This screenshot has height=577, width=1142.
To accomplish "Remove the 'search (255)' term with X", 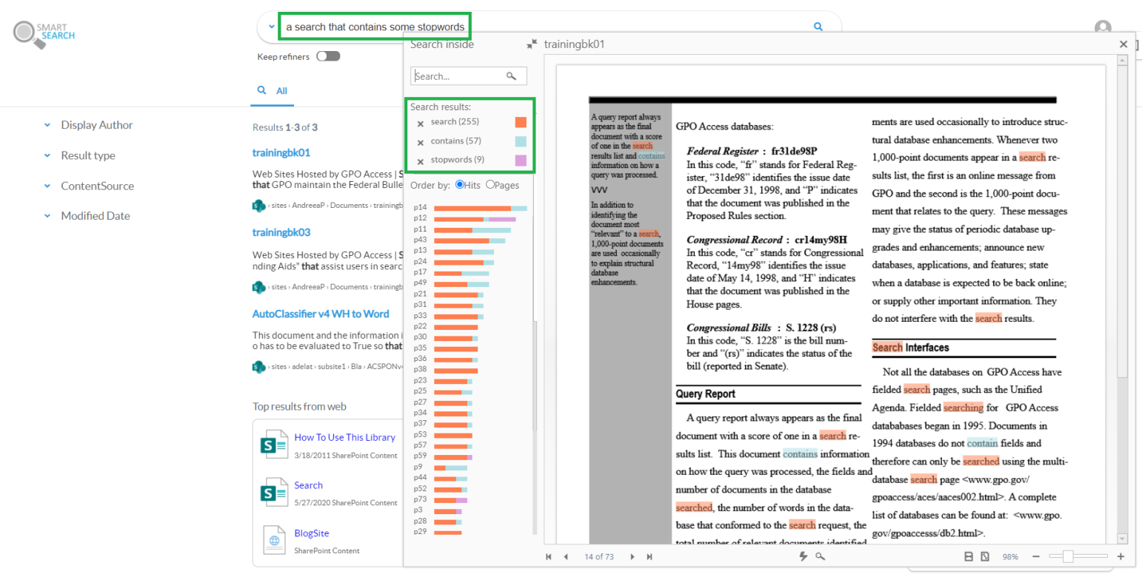I will (421, 124).
